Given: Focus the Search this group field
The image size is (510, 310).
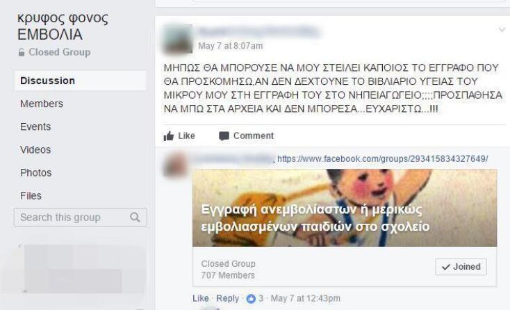Looking at the screenshot, I should pyautogui.click(x=81, y=218).
